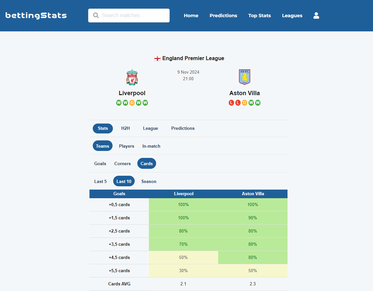The image size is (373, 291).
Task: Click Aston Villa's first L form badge
Action: coord(231,103)
